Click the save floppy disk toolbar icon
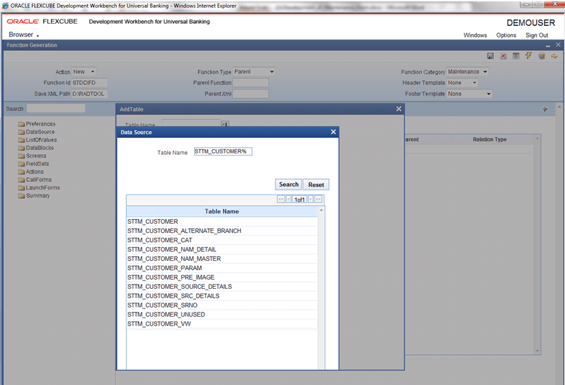Image resolution: width=565 pixels, height=385 pixels. click(x=490, y=56)
